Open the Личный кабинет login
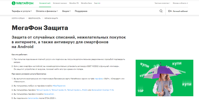199x103 pixels. [180, 11]
